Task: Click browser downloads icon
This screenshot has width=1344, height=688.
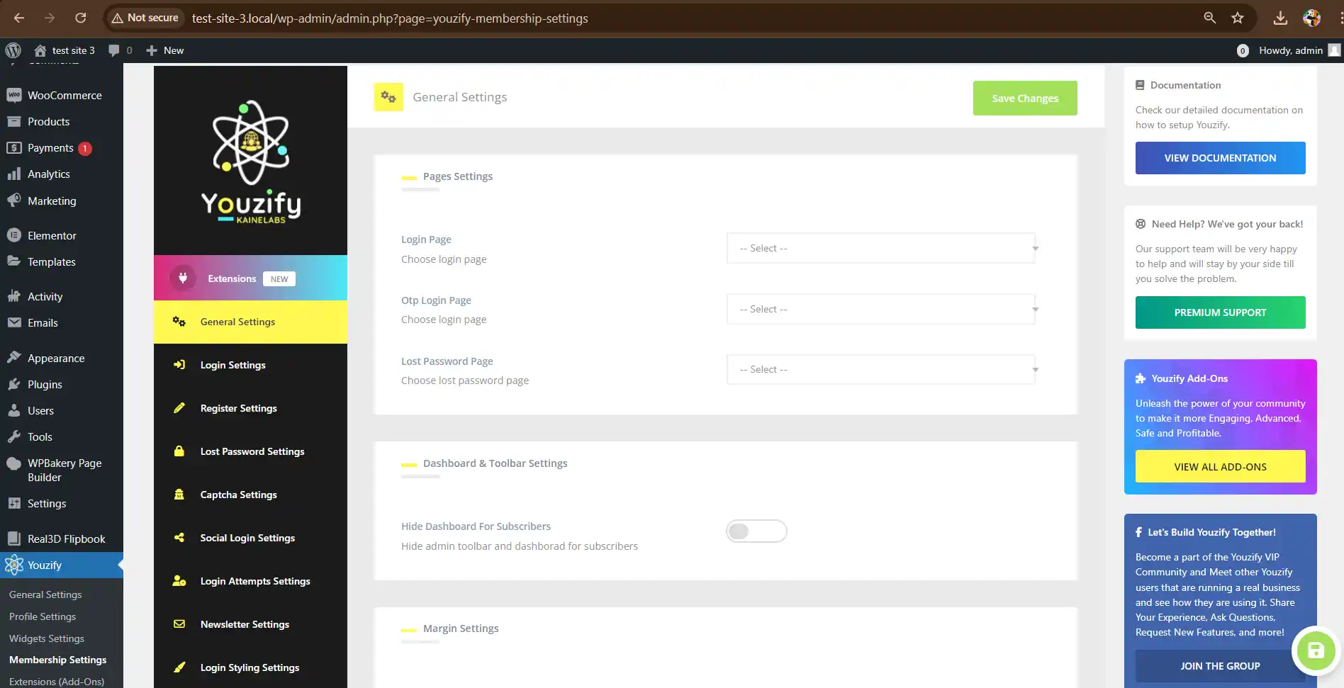Action: 1280,18
